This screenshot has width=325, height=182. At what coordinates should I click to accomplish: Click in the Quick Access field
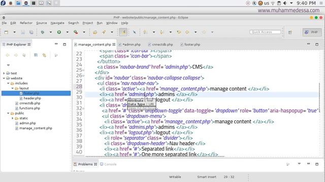[265, 32]
